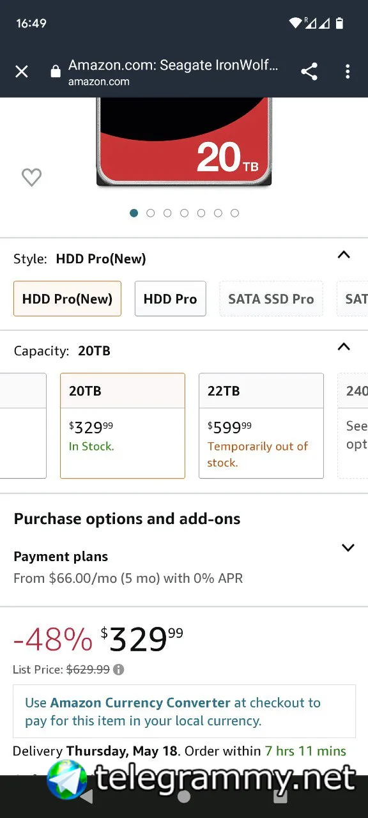Choose the SATA SSD Pro style
The image size is (368, 818).
tap(271, 298)
